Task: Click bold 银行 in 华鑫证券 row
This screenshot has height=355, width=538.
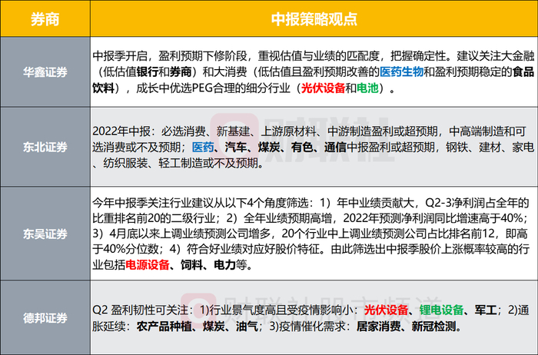Action: click(x=148, y=71)
